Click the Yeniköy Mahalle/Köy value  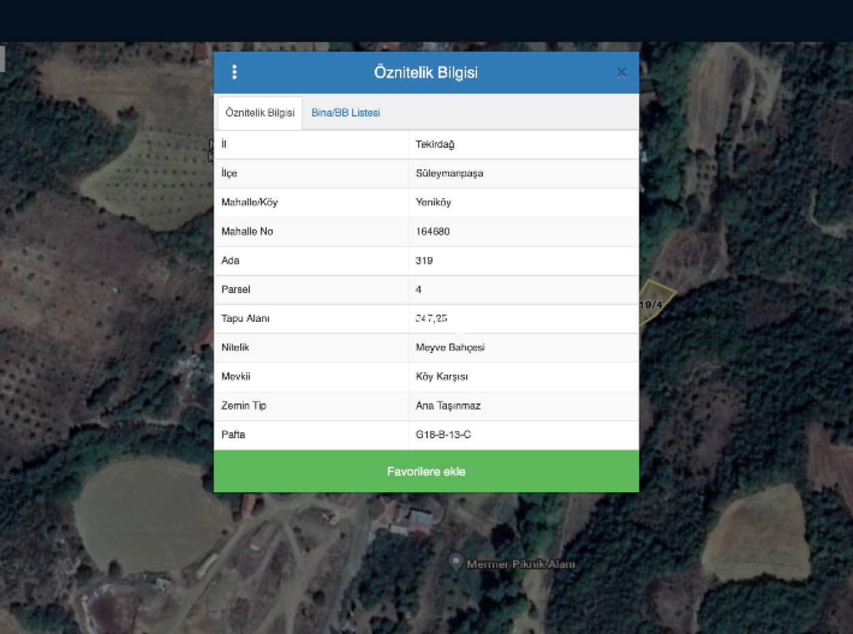433,202
